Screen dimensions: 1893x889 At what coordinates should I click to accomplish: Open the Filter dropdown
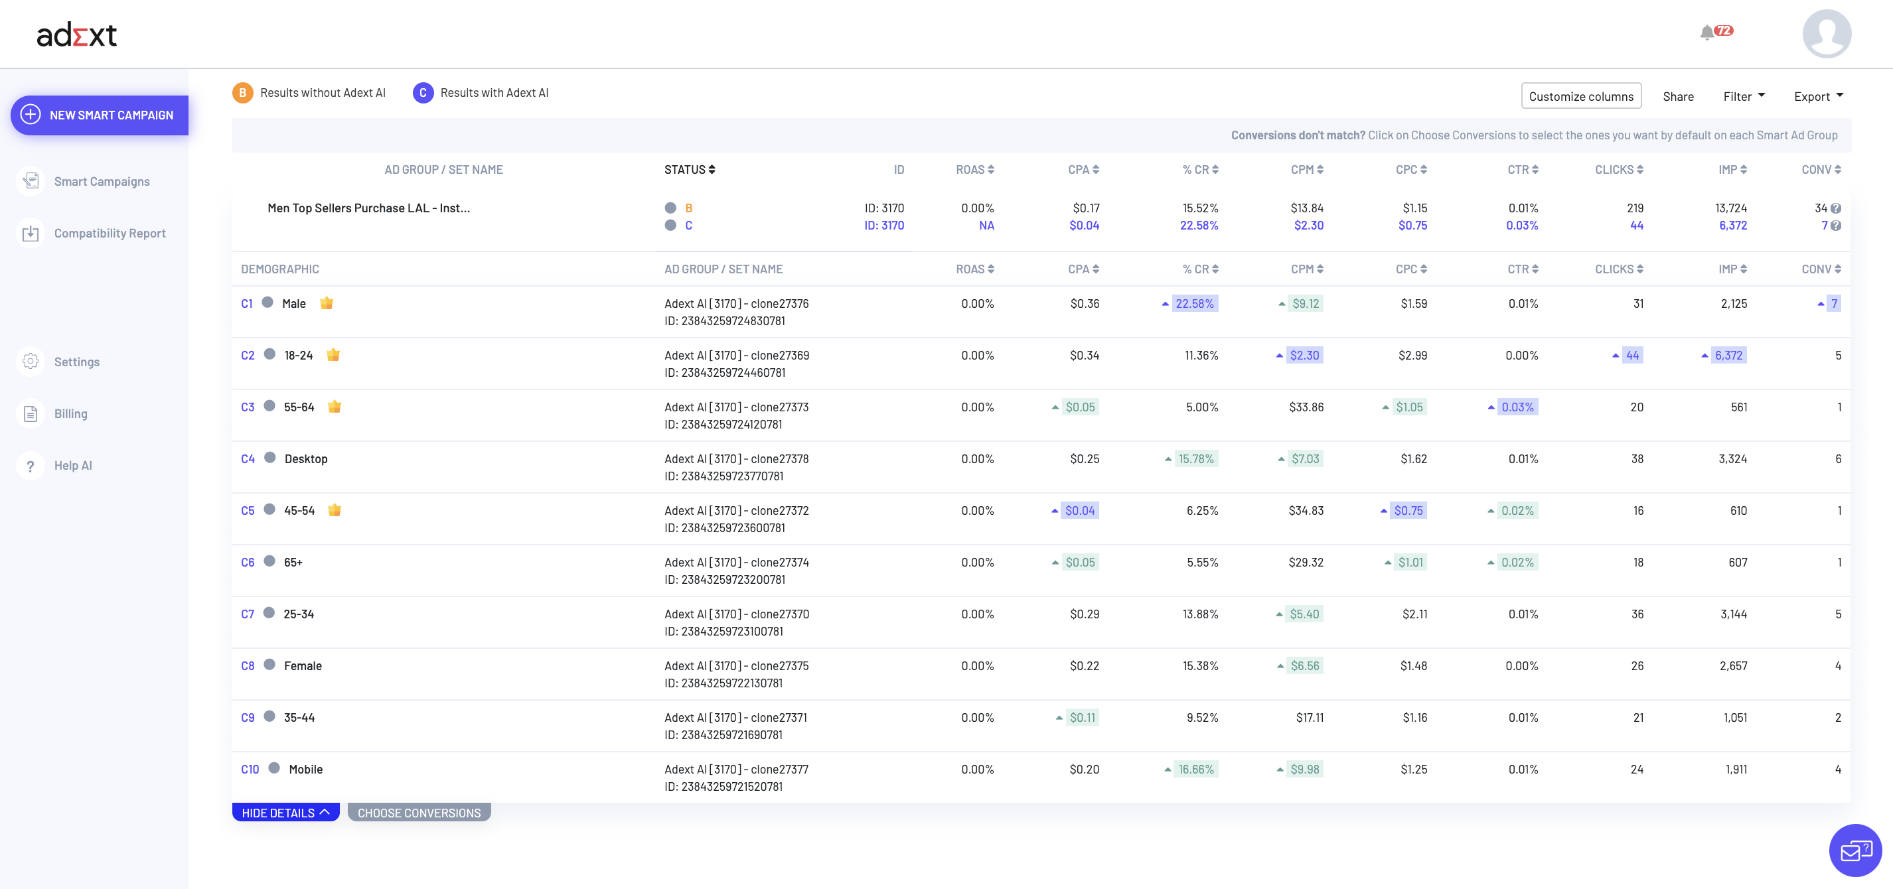point(1743,96)
